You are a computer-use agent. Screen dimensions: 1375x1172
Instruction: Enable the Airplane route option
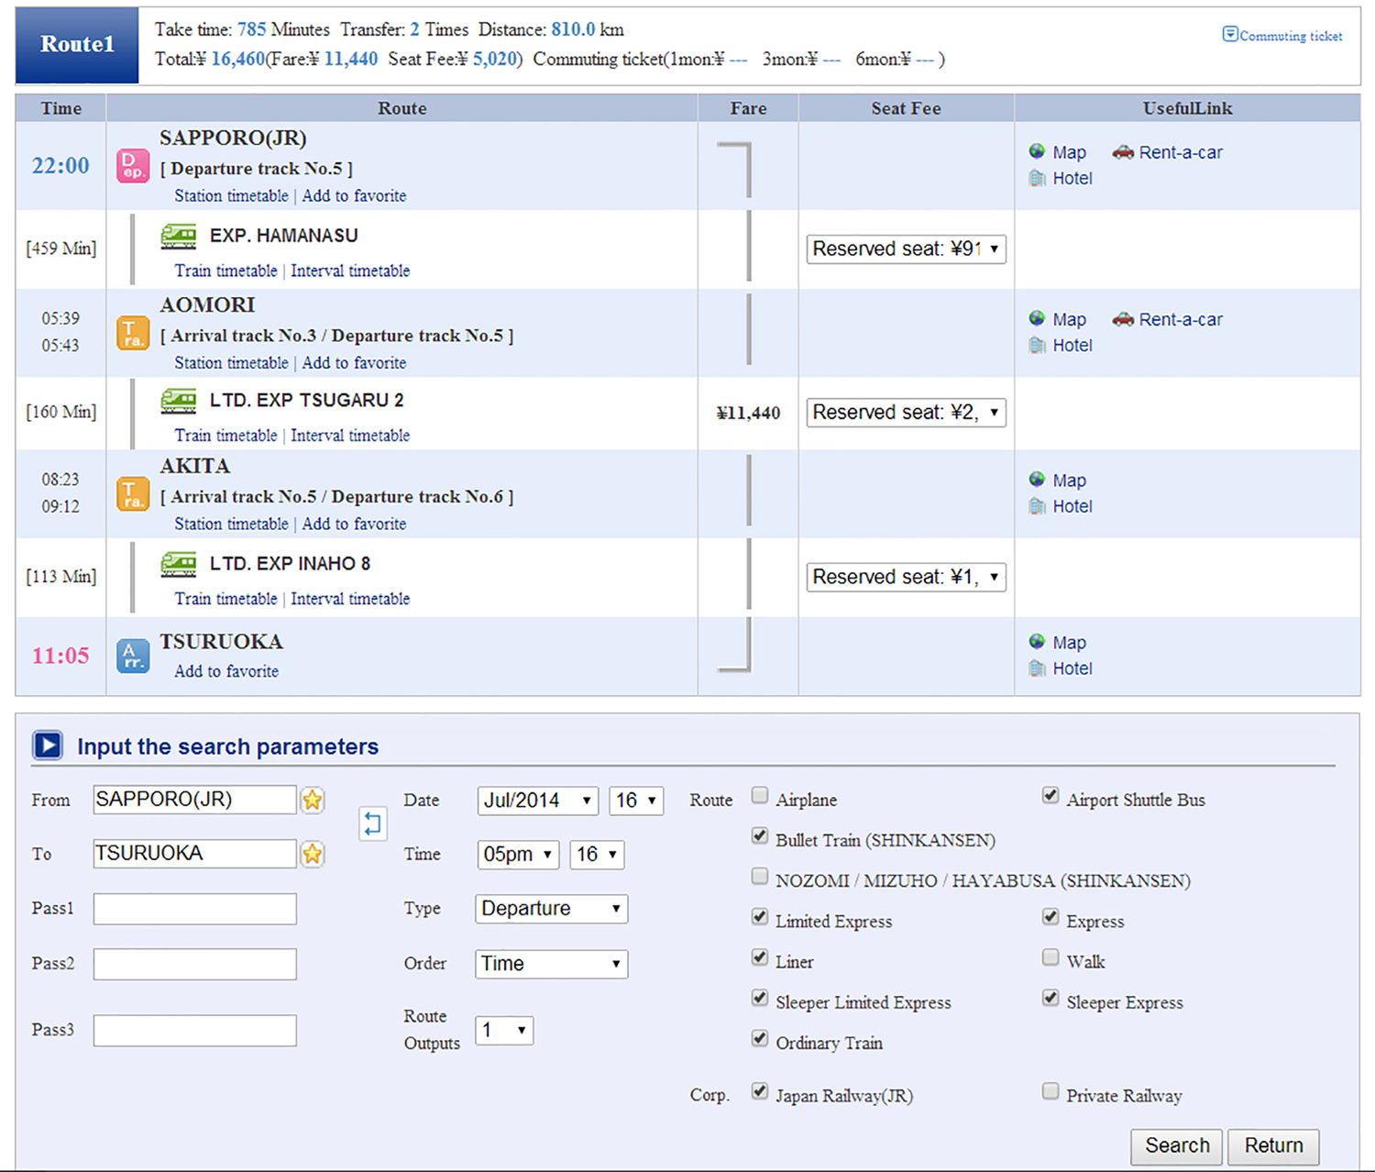[760, 795]
